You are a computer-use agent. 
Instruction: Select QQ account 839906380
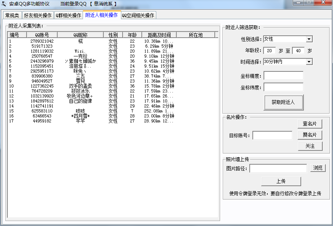[42, 76]
